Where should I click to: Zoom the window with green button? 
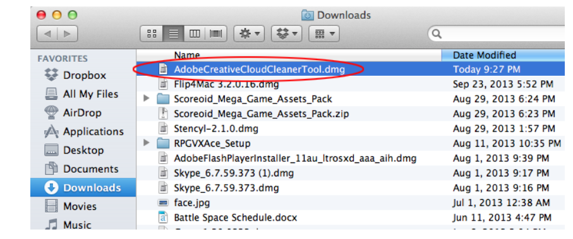click(x=73, y=15)
